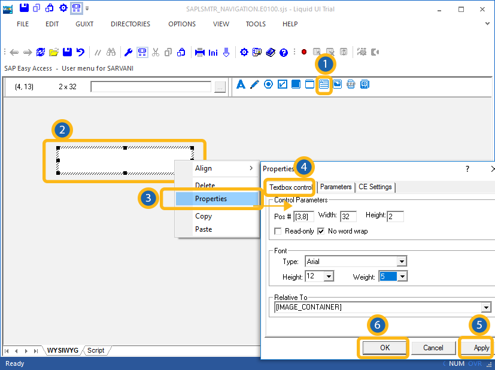Click the printer icon in toolbar
This screenshot has height=370, width=495.
(199, 53)
